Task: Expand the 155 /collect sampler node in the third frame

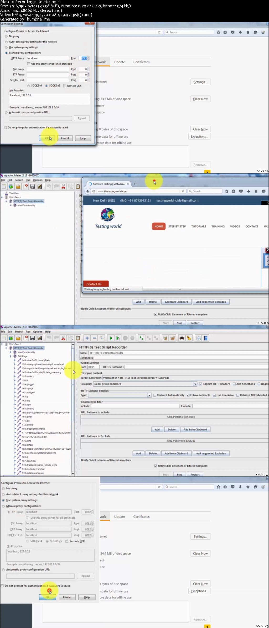Action: (x=15, y=376)
